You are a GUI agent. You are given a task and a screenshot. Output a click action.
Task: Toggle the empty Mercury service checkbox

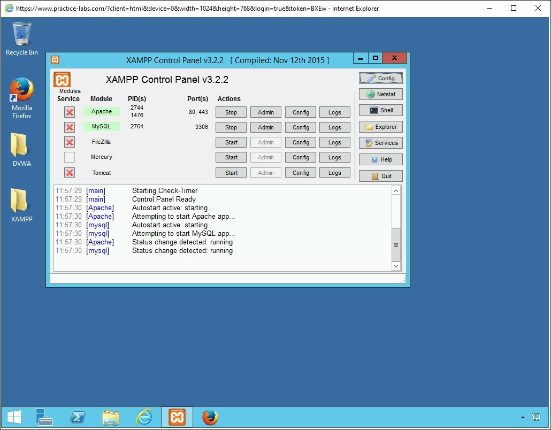(70, 157)
